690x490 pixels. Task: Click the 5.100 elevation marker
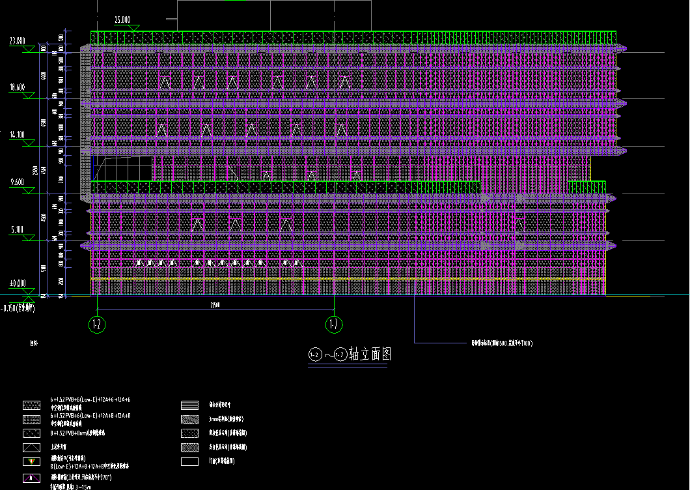coord(29,238)
